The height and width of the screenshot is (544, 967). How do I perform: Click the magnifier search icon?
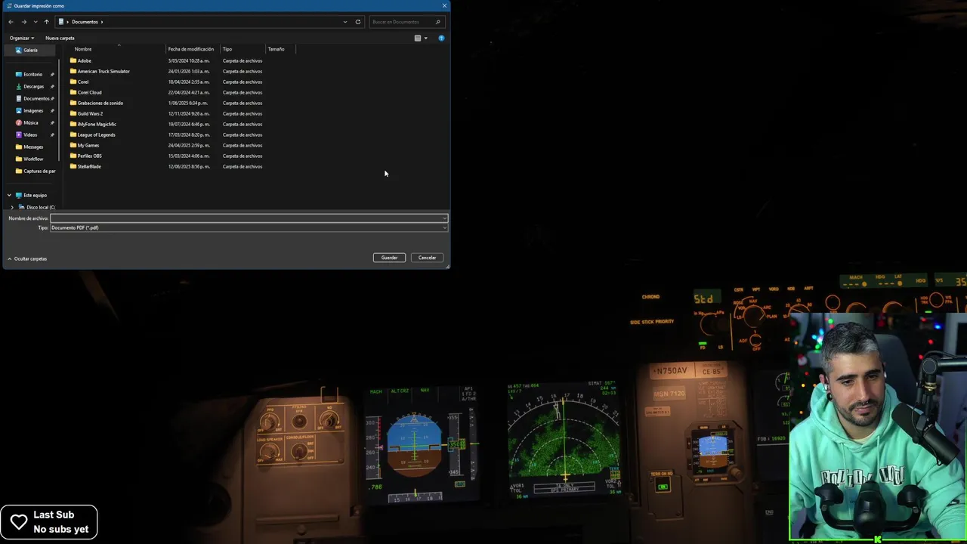[438, 22]
